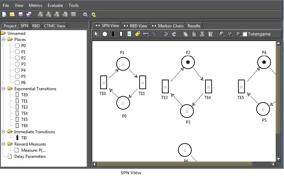Select the Place circle tool

tap(105, 34)
